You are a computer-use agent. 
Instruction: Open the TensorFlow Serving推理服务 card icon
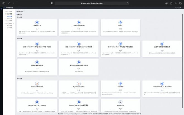(79, 102)
